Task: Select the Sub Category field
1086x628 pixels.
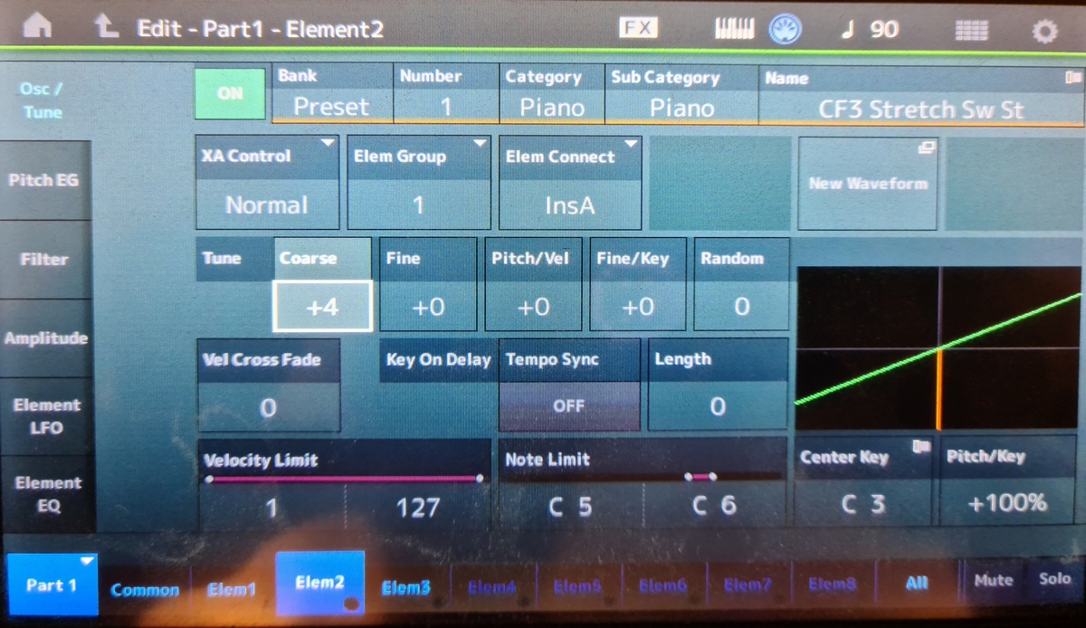Action: (681, 93)
